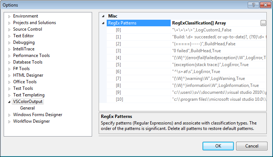Collapse the Misc property category

click(103, 16)
